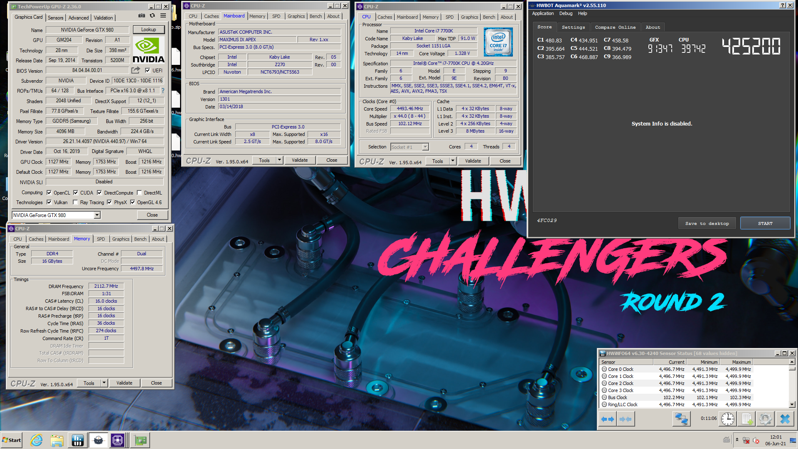The width and height of the screenshot is (798, 449).
Task: Click Intel Core i7 logo in CPU-Z
Action: click(498, 42)
